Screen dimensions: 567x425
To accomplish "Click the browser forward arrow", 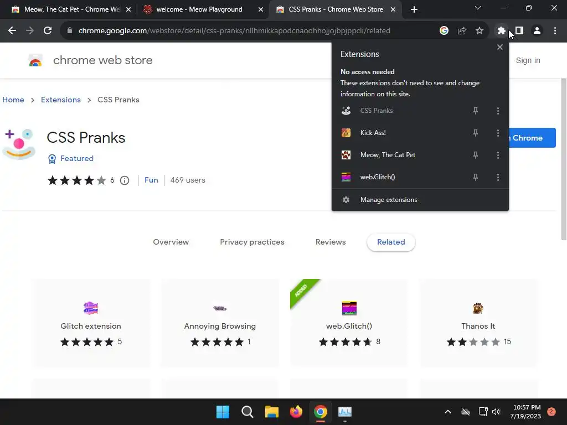I will [30, 31].
